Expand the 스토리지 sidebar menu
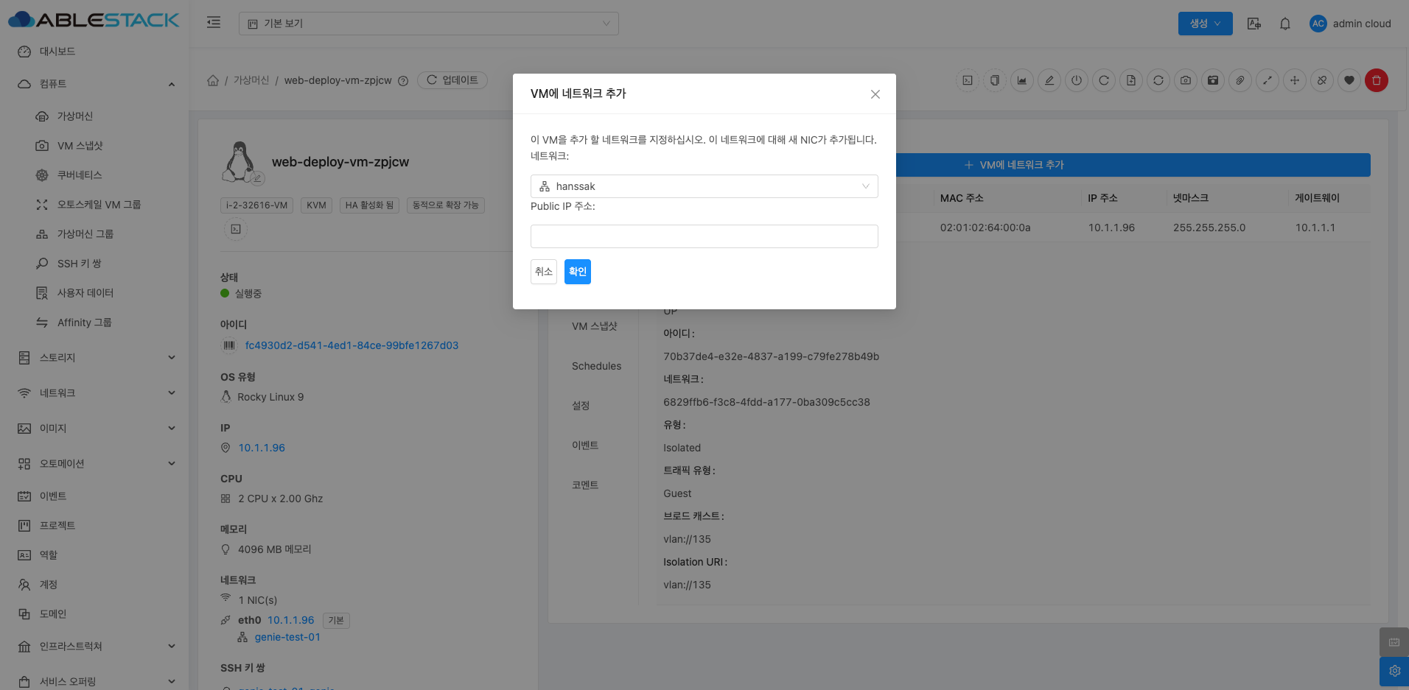The image size is (1409, 690). pos(96,358)
